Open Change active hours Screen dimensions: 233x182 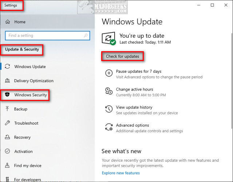coord(135,92)
